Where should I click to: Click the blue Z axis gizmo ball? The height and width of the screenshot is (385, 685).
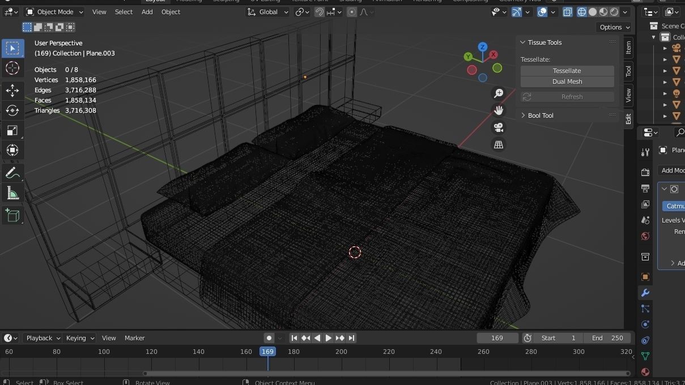[x=483, y=47]
